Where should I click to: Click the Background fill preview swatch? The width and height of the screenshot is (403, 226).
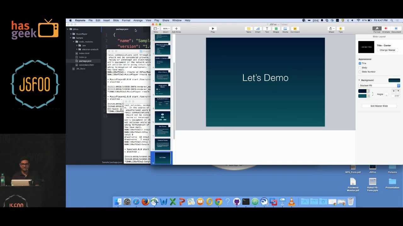pyautogui.click(x=394, y=80)
